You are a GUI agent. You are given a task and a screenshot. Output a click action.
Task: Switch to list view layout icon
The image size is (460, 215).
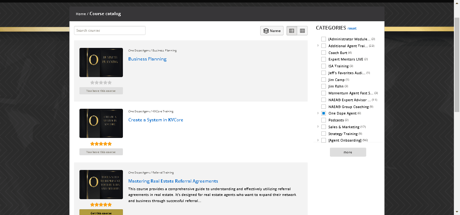pyautogui.click(x=291, y=31)
